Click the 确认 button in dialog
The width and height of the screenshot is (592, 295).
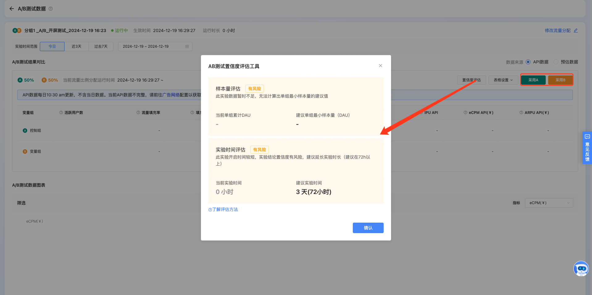pos(368,228)
